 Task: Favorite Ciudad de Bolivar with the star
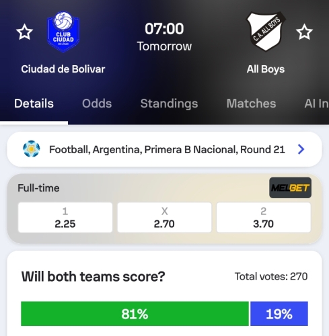click(24, 32)
